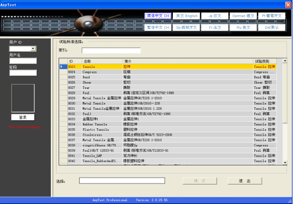Click the 登录 login button
The image size is (293, 204).
tap(23, 117)
